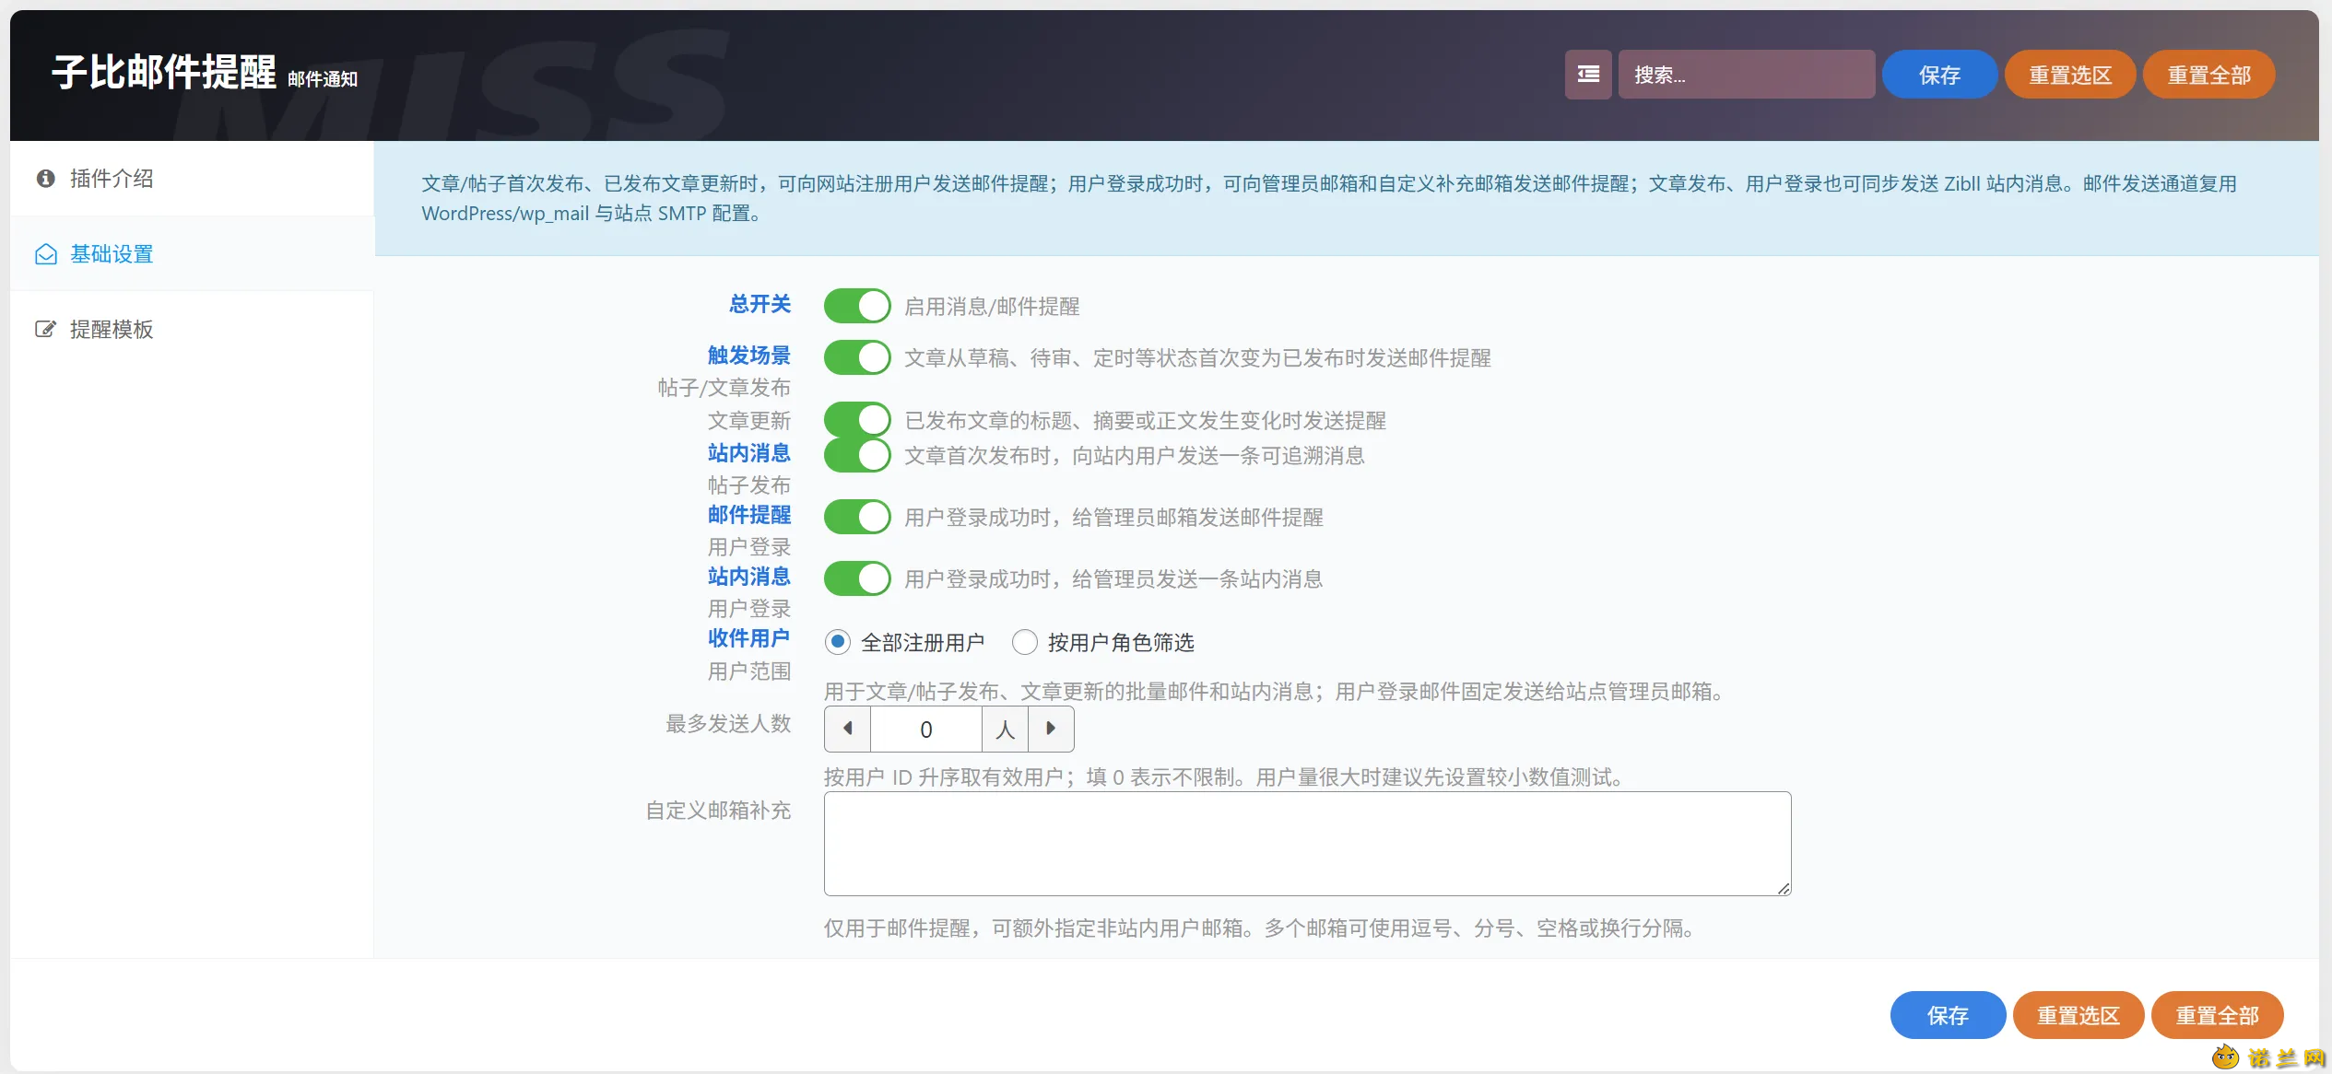The height and width of the screenshot is (1074, 2332).
Task: Click the top 保存 button
Action: [1939, 75]
